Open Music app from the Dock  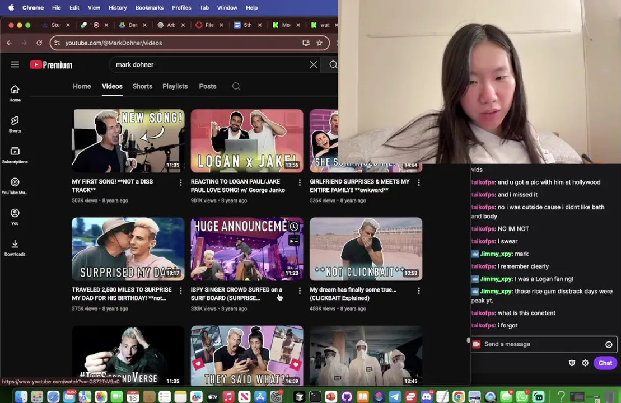[x=228, y=396]
